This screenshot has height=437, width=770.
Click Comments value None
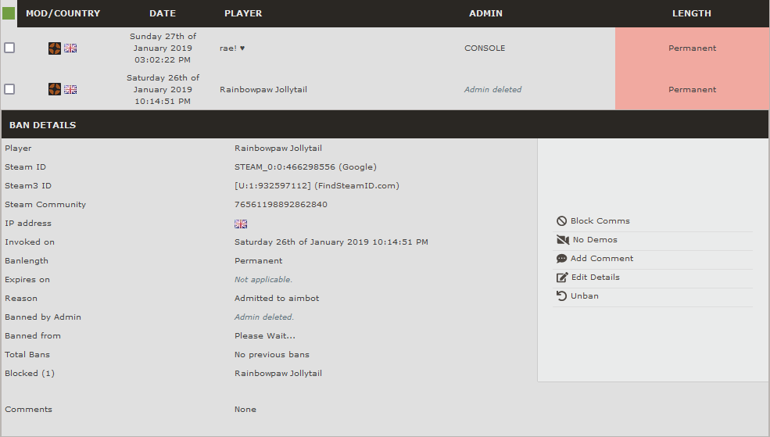(245, 410)
